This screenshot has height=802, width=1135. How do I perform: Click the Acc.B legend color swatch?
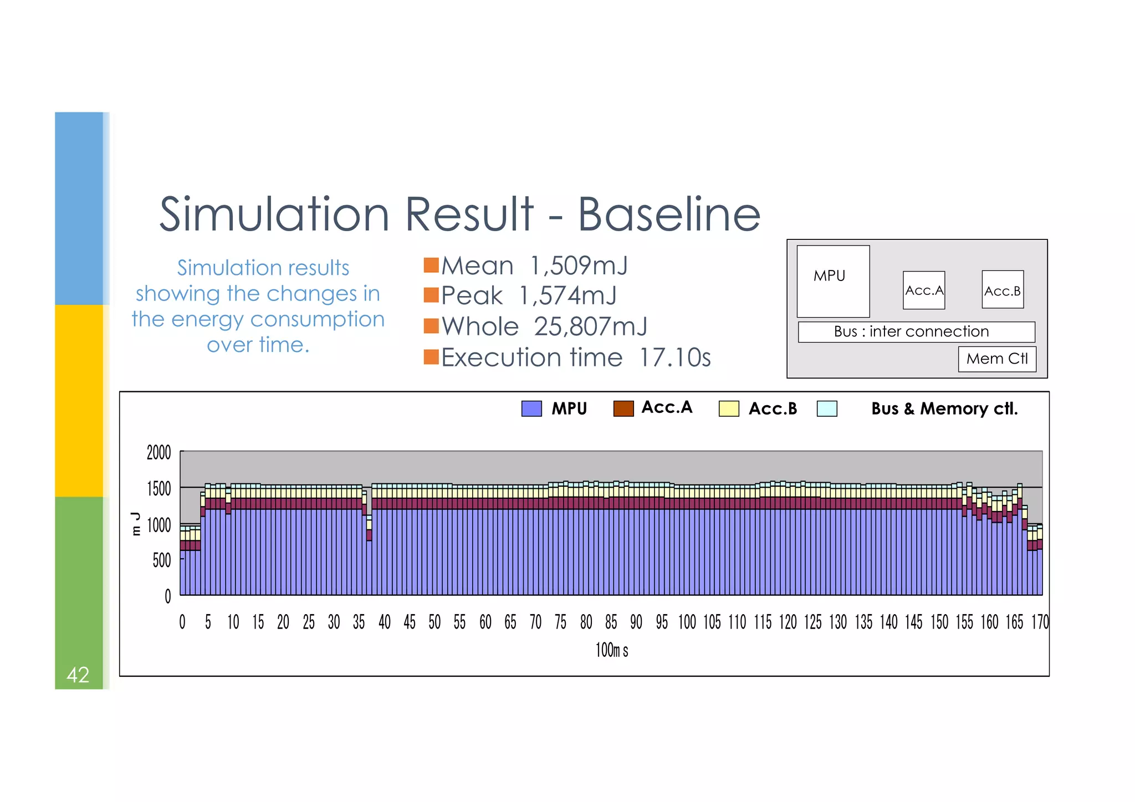click(728, 408)
